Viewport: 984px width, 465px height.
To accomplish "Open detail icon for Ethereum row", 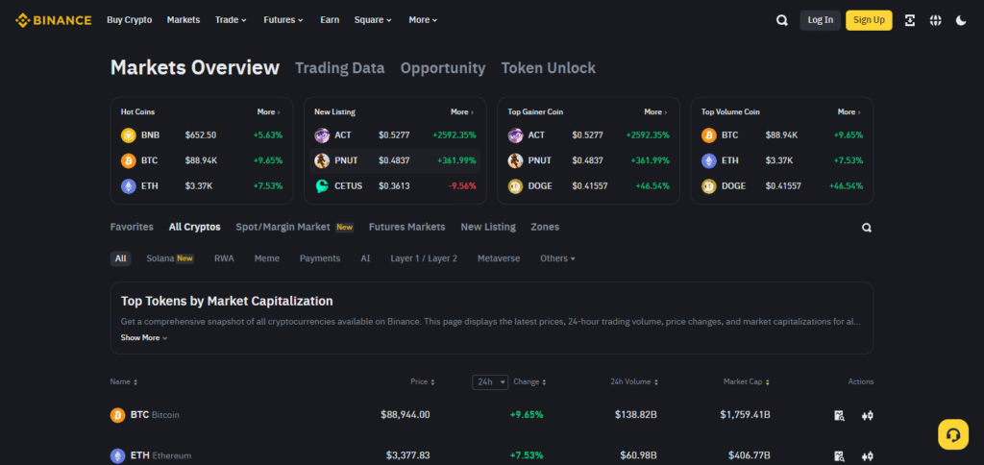I will point(840,456).
